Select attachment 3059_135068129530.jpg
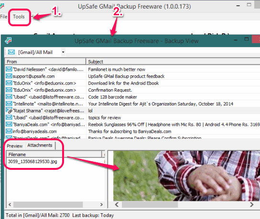Viewport: 260px width, 219px height. [32, 161]
